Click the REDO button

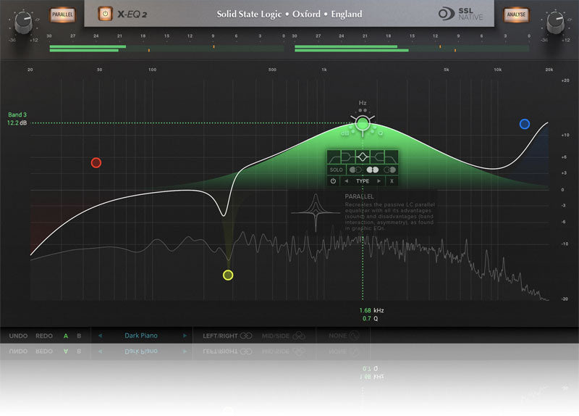44,336
